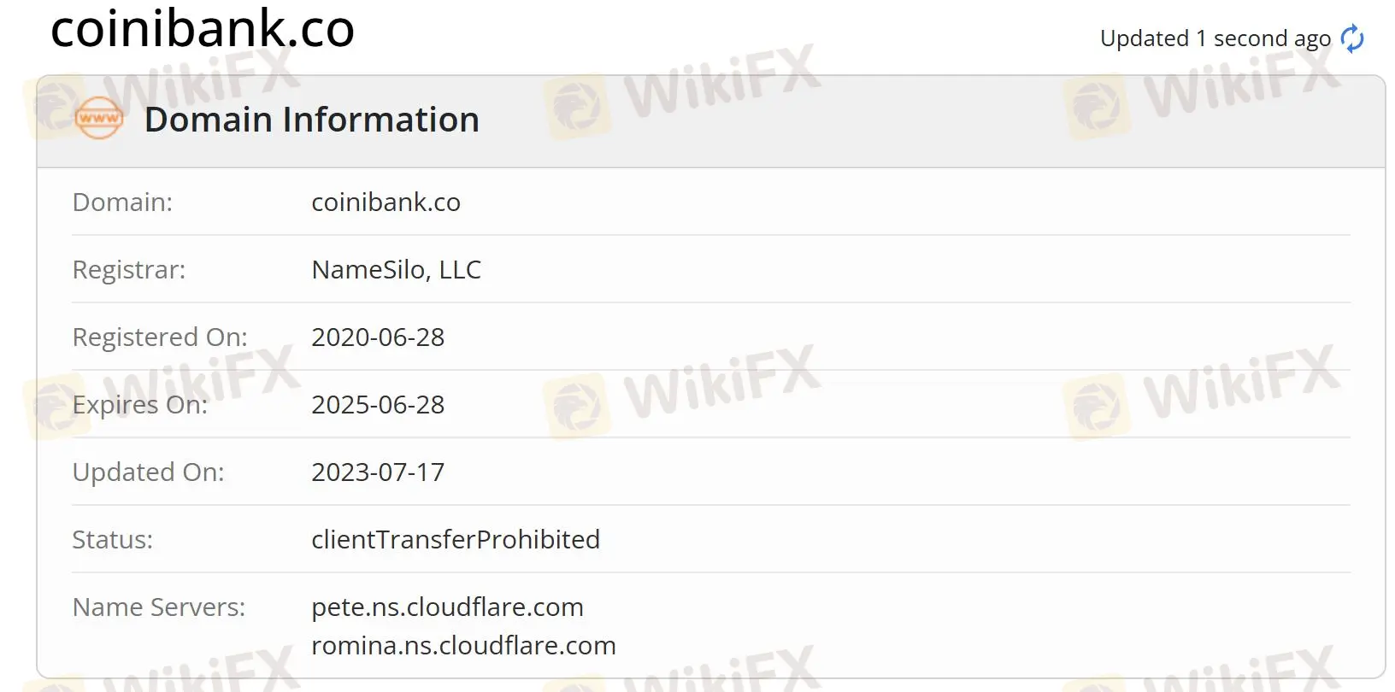
Task: Click the 'Status:' field label
Action: pyautogui.click(x=113, y=540)
